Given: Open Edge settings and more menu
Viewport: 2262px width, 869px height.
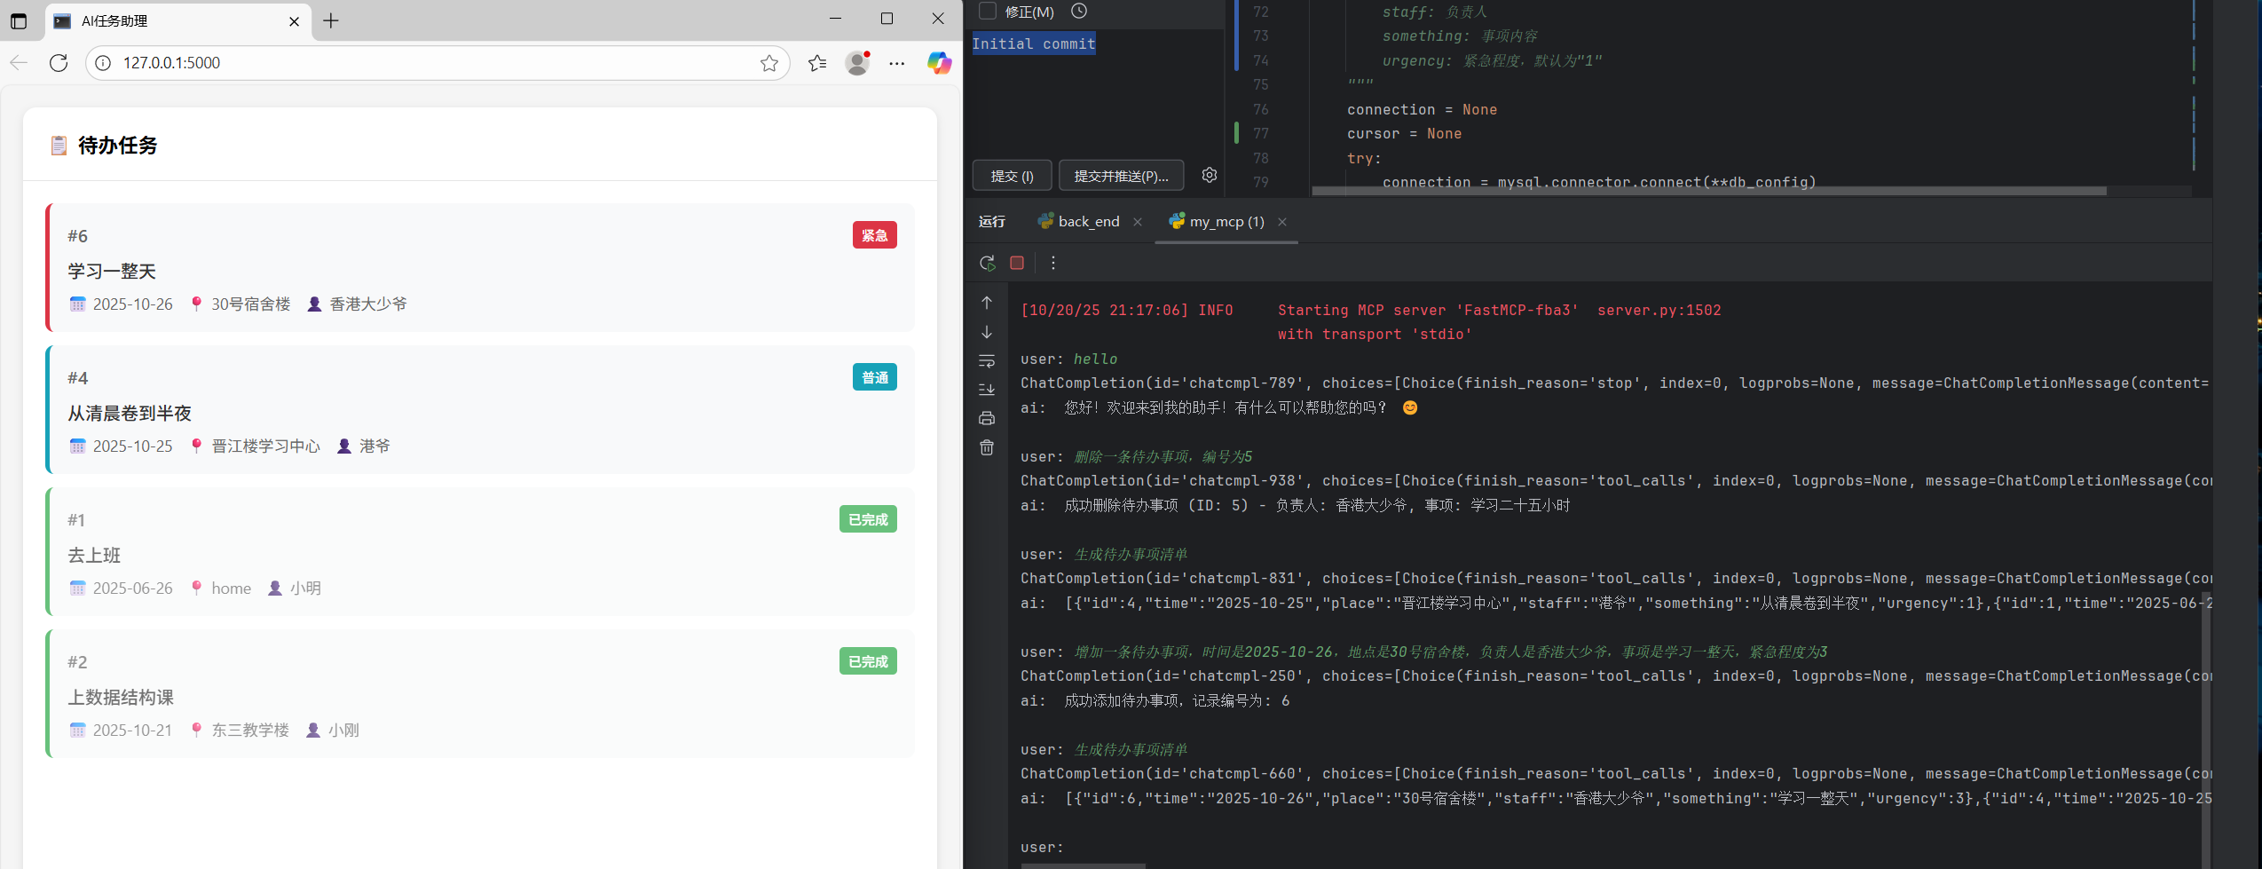Looking at the screenshot, I should (897, 62).
